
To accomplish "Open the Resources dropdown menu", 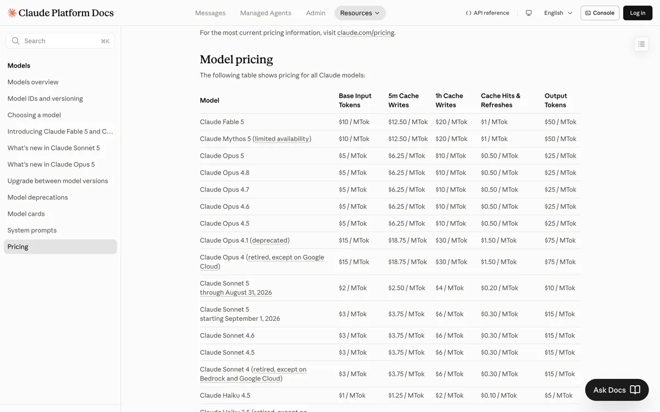I will coord(360,13).
